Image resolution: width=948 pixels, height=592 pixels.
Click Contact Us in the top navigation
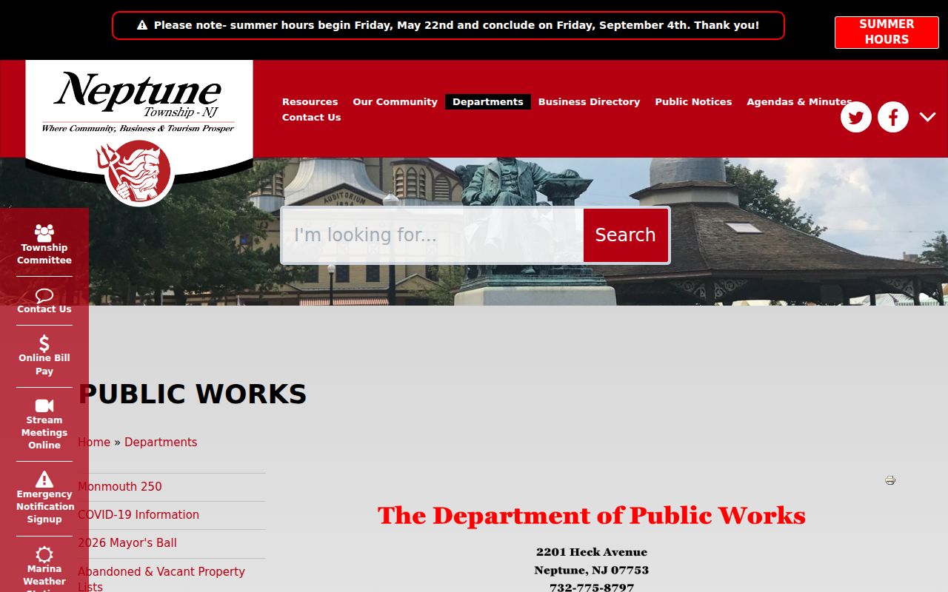(312, 117)
